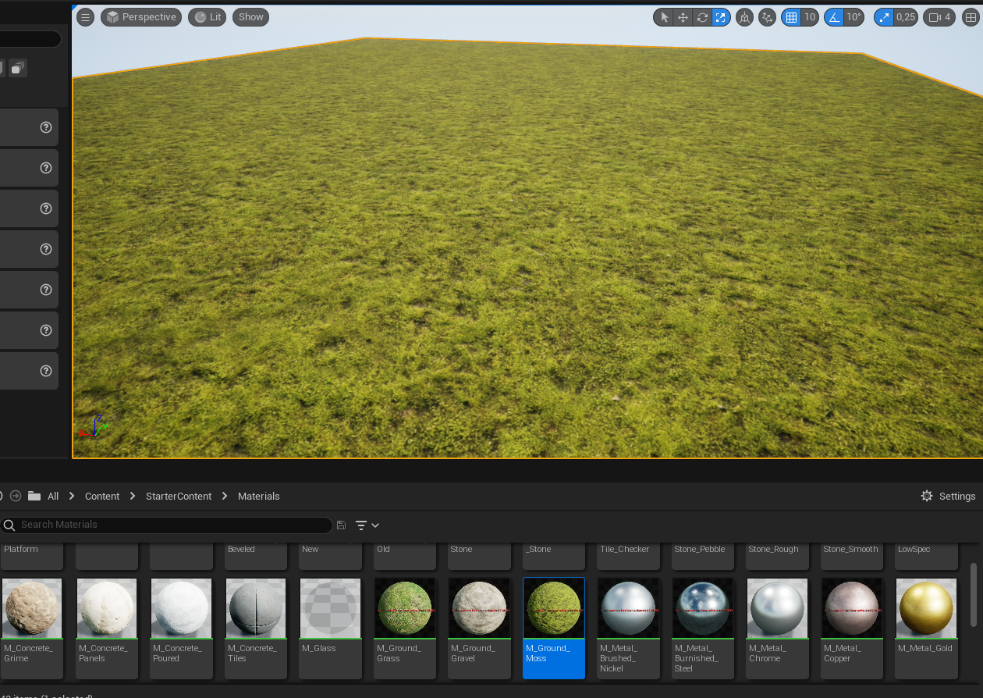
Task: Activate the translate (move) tool
Action: pyautogui.click(x=683, y=17)
